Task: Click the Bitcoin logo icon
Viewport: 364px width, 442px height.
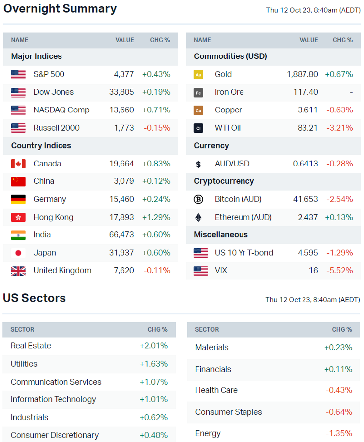Action: point(198,199)
